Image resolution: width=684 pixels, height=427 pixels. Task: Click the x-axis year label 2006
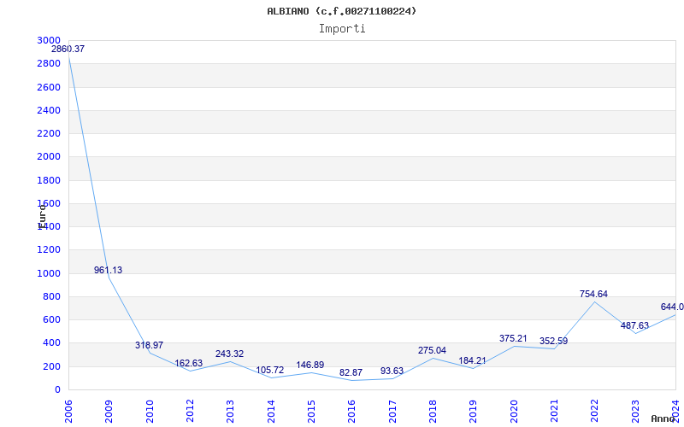(68, 411)
